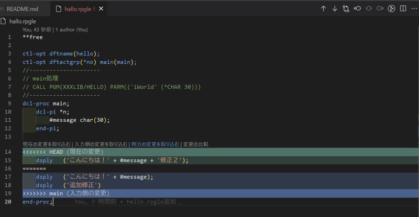This screenshot has height=217, width=419.
Task: Go to previous change using up arrow
Action: pos(323,9)
